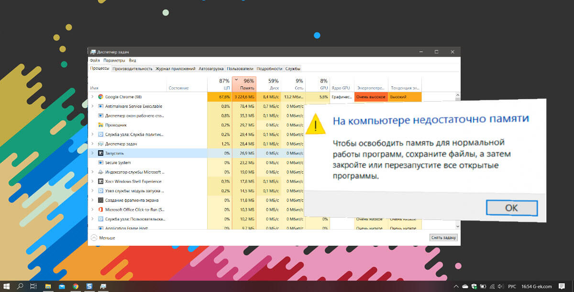Click the Task Manager title bar icon

click(x=93, y=52)
